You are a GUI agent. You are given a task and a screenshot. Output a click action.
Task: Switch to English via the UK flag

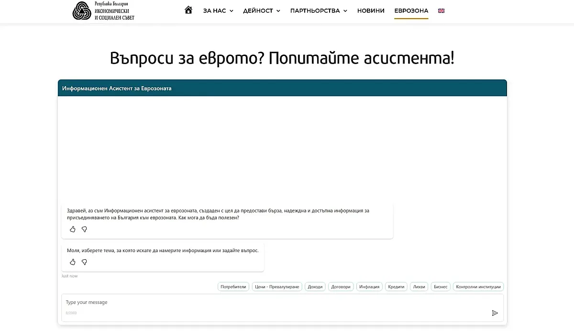(441, 11)
